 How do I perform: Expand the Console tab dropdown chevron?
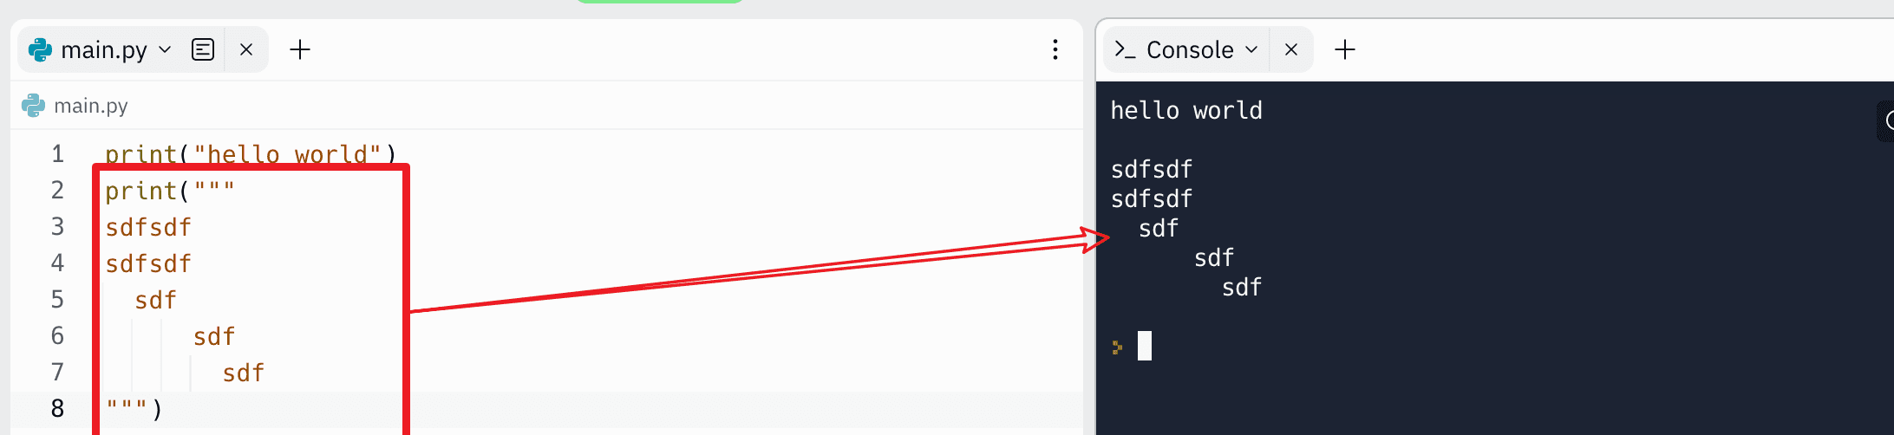point(1251,50)
